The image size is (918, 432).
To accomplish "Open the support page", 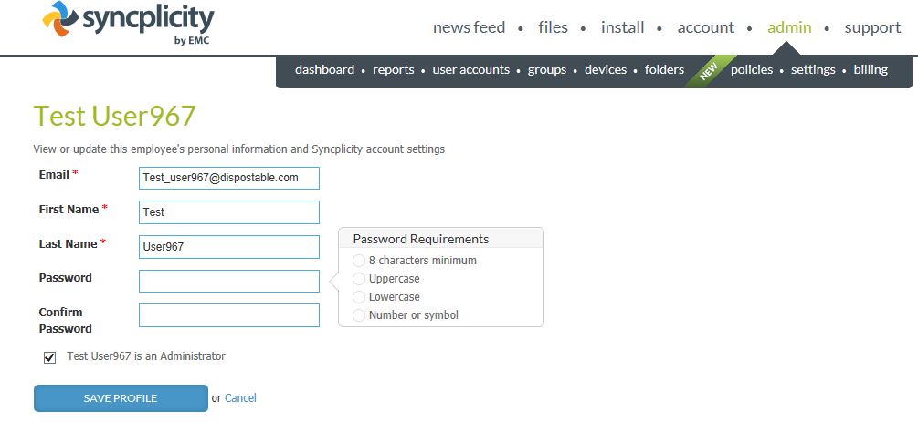I will (872, 27).
